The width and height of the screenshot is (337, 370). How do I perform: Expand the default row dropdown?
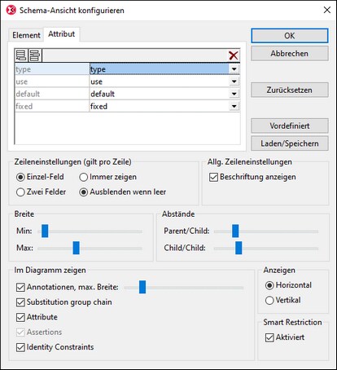234,94
